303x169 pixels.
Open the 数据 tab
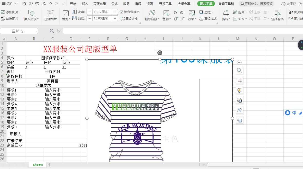click(126, 4)
